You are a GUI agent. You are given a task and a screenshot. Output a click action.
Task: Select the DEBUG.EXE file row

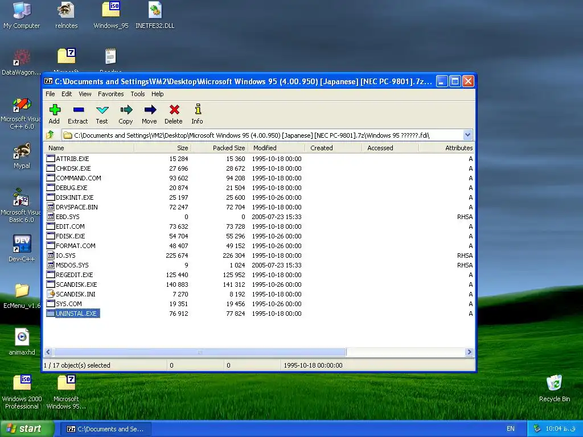[x=259, y=188]
